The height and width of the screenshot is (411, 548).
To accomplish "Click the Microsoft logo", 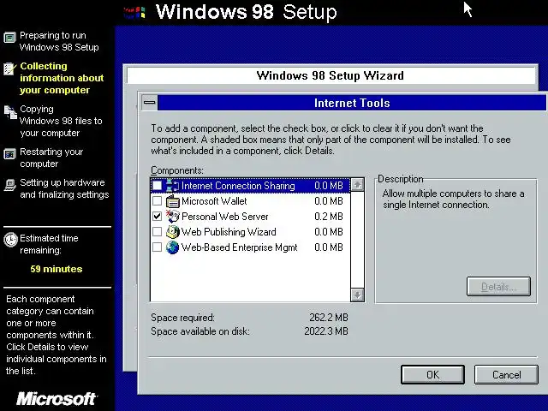I will (x=57, y=399).
